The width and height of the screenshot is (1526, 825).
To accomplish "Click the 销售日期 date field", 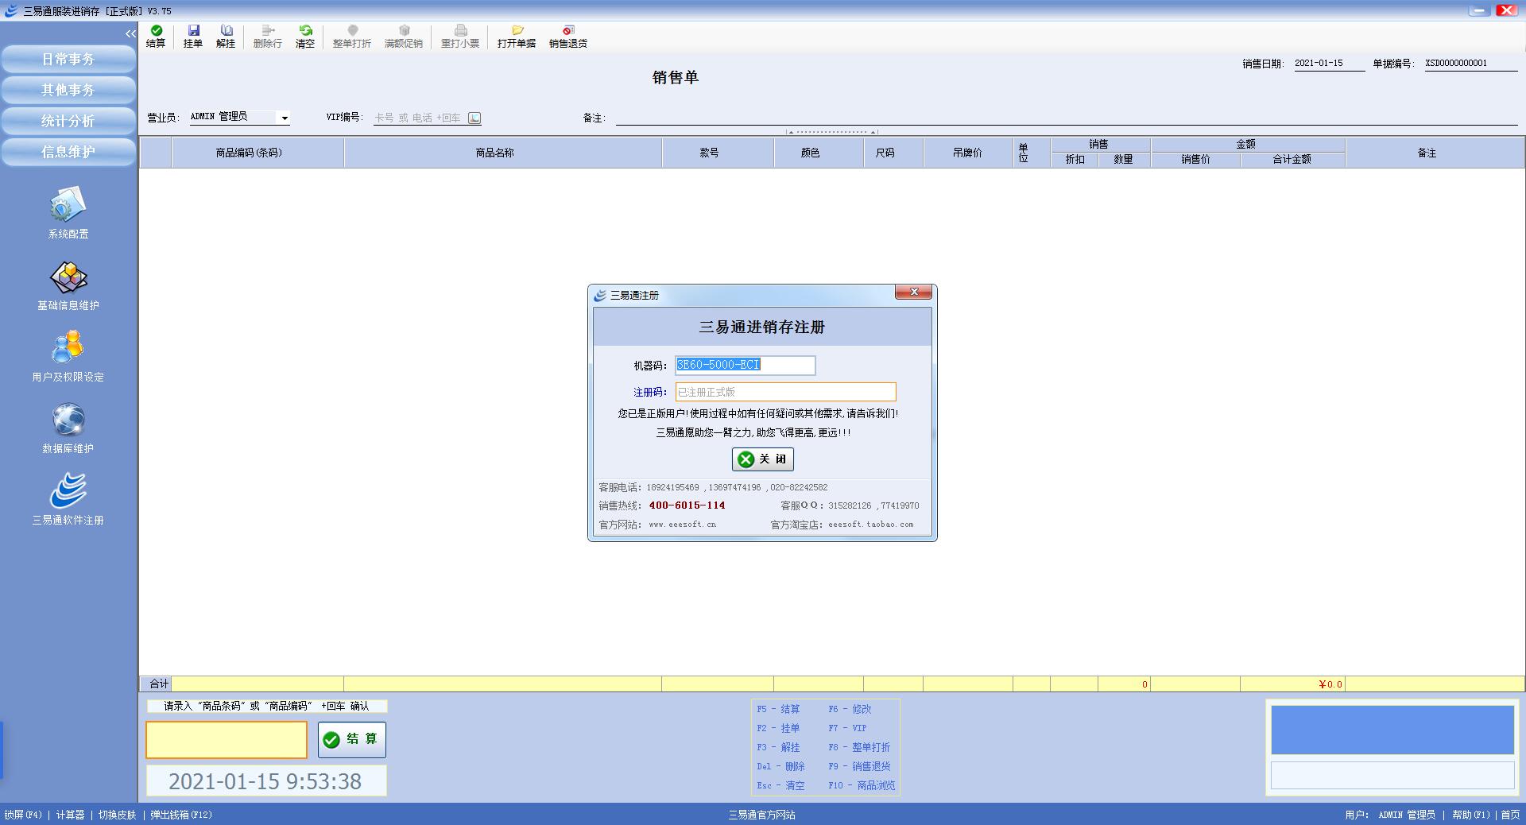I will coord(1329,64).
